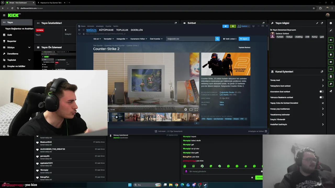
Task: Expand the Topluluk sidebar section
Action: pyautogui.click(x=16, y=60)
